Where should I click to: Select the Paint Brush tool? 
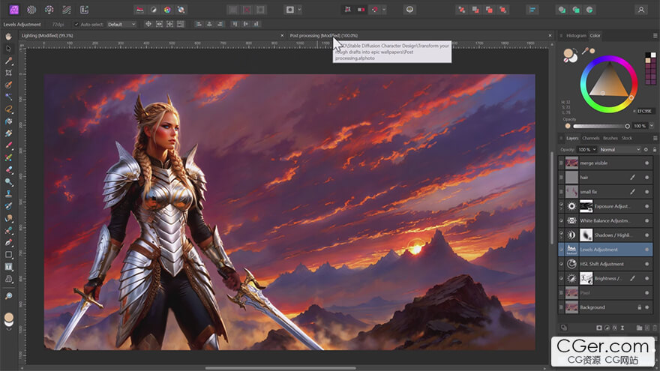click(x=8, y=145)
